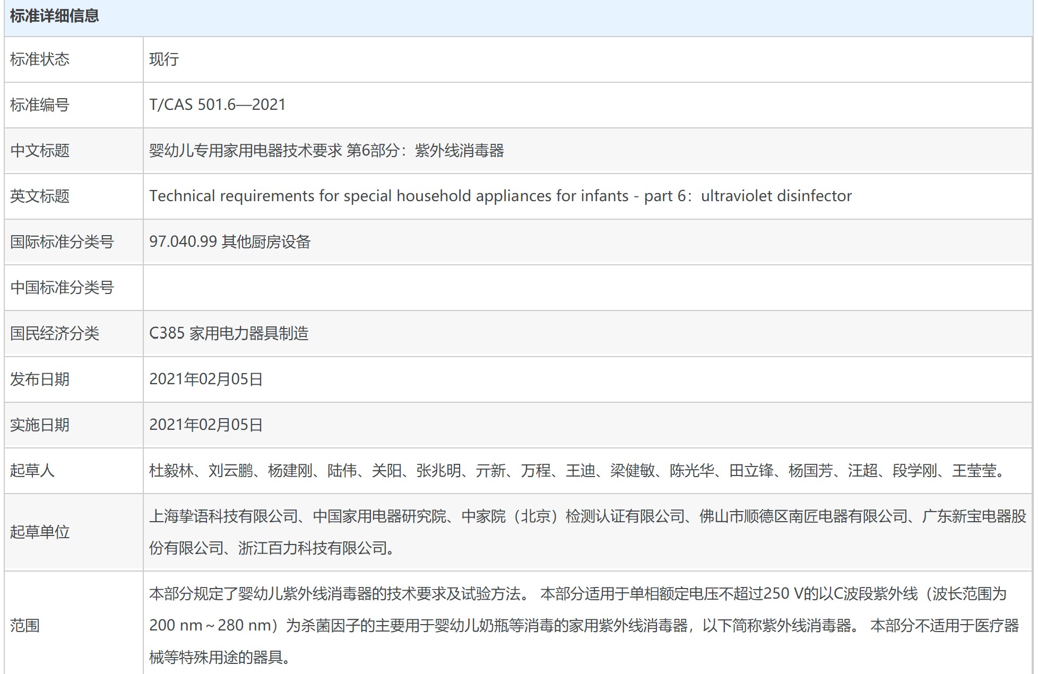This screenshot has width=1038, height=674.
Task: Click Chinese title 婴幼儿专用家用电器技术要求 text
Action: point(245,151)
